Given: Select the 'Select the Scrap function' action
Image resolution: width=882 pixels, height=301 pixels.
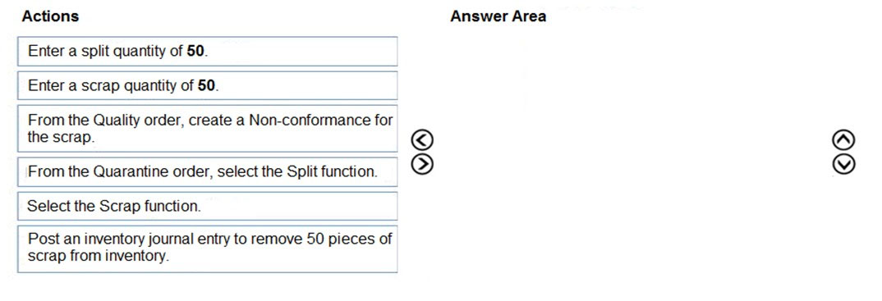Looking at the screenshot, I should [x=208, y=206].
